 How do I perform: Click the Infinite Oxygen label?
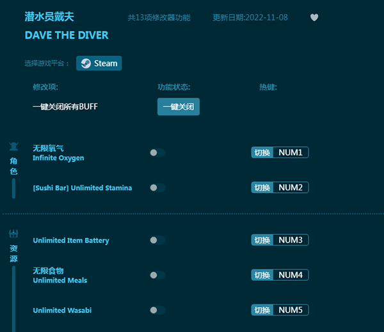58,158
